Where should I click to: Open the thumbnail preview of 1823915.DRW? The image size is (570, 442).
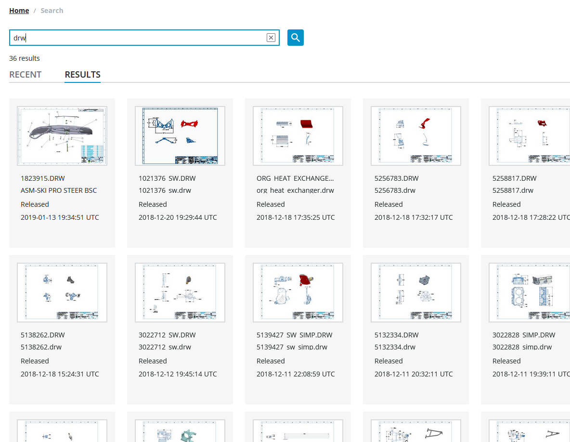pos(62,135)
